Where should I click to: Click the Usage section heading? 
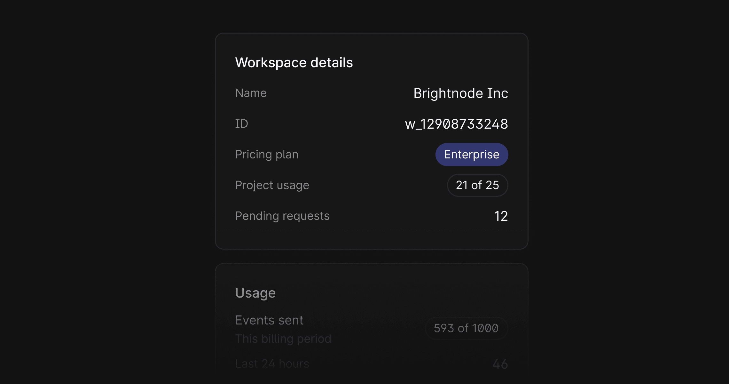255,293
